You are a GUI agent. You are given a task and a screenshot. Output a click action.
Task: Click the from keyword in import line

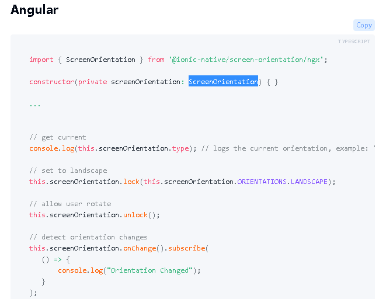[x=156, y=60]
